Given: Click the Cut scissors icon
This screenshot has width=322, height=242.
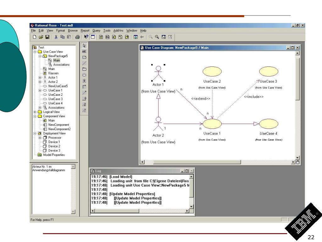Looking at the screenshot, I should 56,37.
